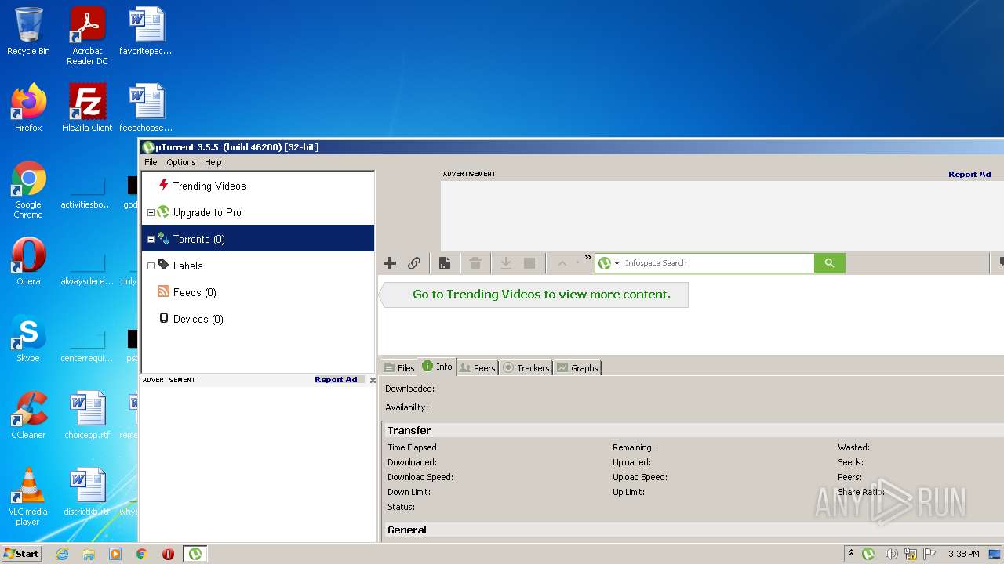Click the Windows Start button
Screen dimensions: 1004x564
click(x=22, y=554)
